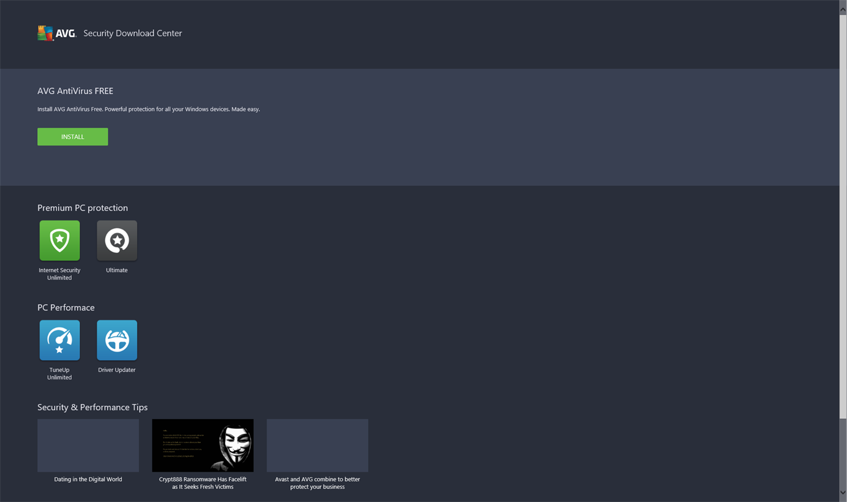This screenshot has width=847, height=502.
Task: Read 'Crypt888 Ransomware Has Facelift' article link
Action: tap(203, 483)
